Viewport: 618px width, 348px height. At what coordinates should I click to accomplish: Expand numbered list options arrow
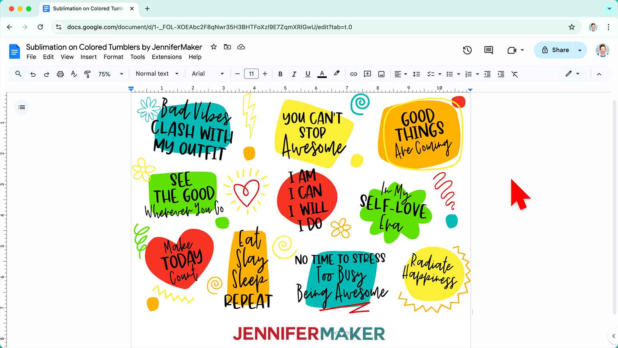click(x=477, y=74)
